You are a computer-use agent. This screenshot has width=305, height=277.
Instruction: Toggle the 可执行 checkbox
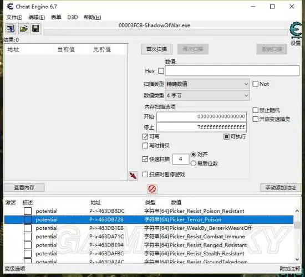click(x=226, y=137)
